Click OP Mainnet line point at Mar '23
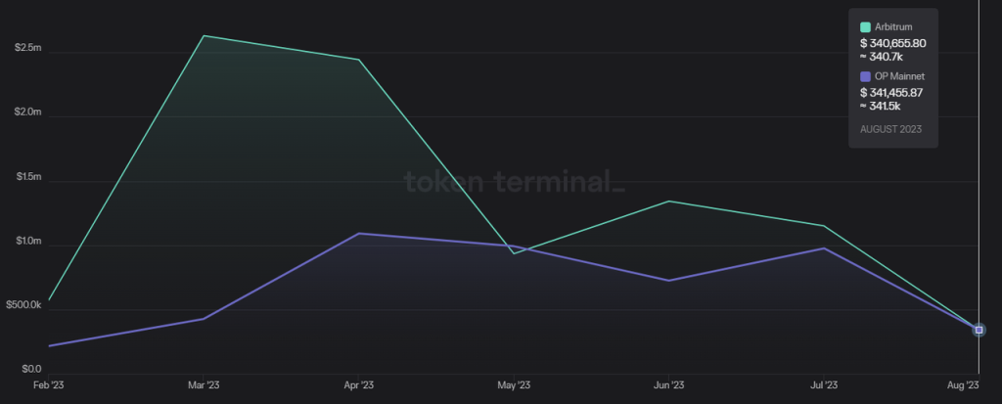 [x=204, y=319]
